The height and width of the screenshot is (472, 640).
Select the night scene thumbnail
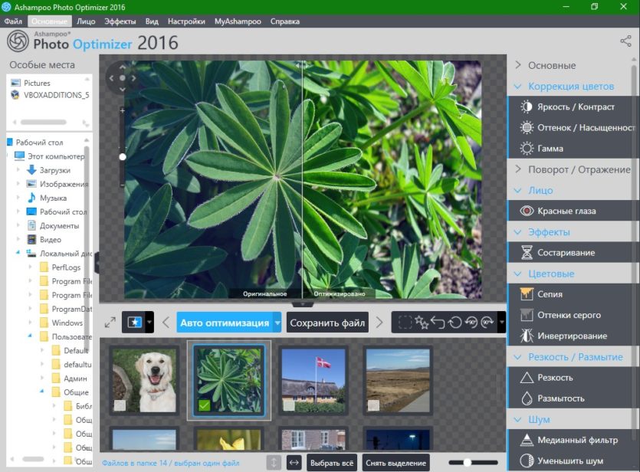click(x=398, y=438)
